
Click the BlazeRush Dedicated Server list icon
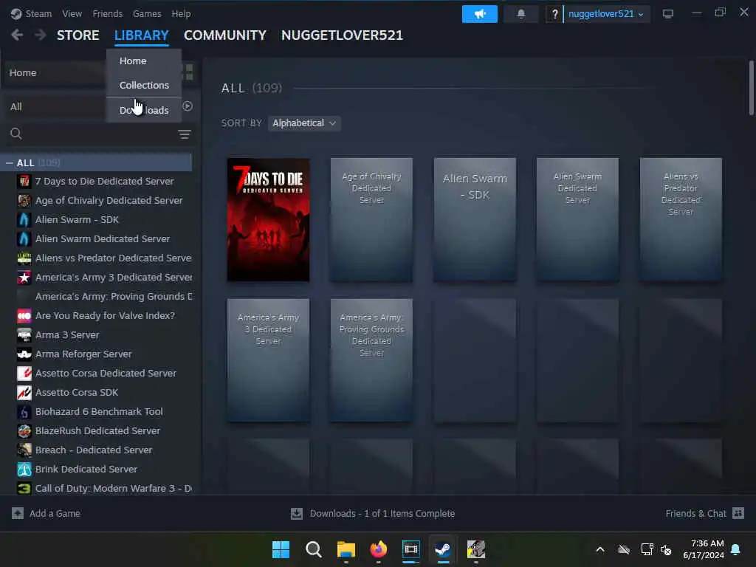pos(24,431)
